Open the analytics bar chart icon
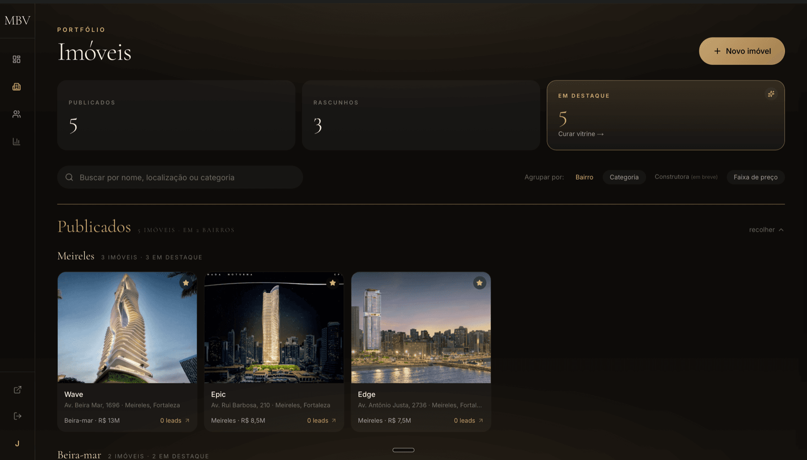This screenshot has height=460, width=807. click(17, 142)
